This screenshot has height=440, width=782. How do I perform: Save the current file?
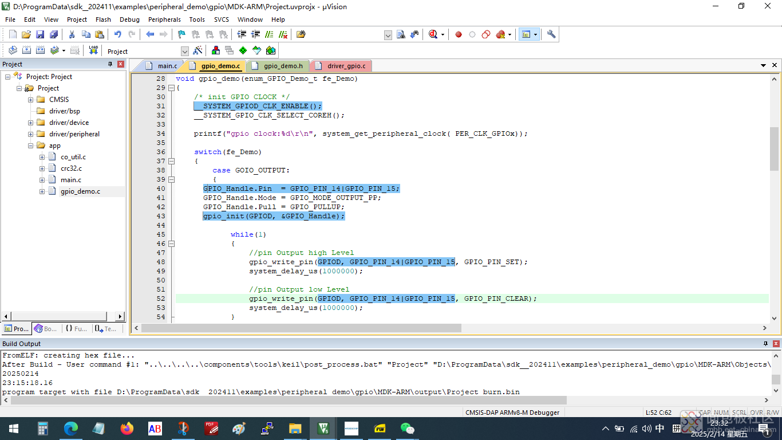click(40, 34)
